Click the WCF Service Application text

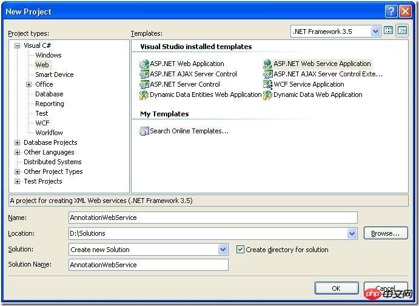pyautogui.click(x=309, y=84)
